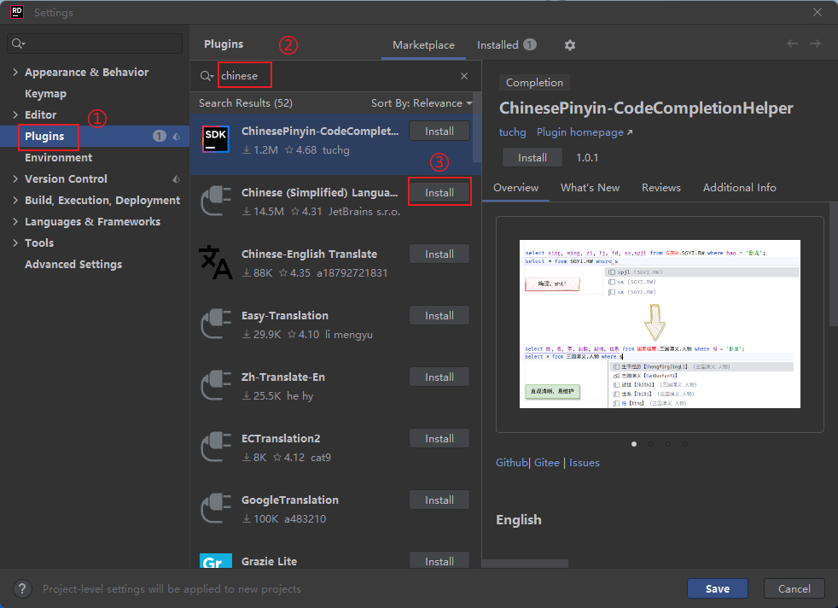Save the settings changes

pos(717,588)
